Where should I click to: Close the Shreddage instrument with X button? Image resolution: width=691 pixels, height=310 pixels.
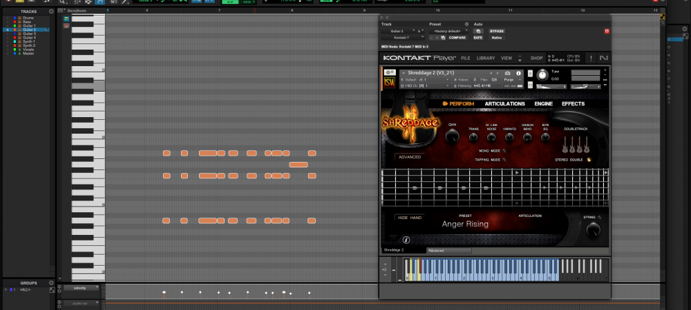click(605, 70)
